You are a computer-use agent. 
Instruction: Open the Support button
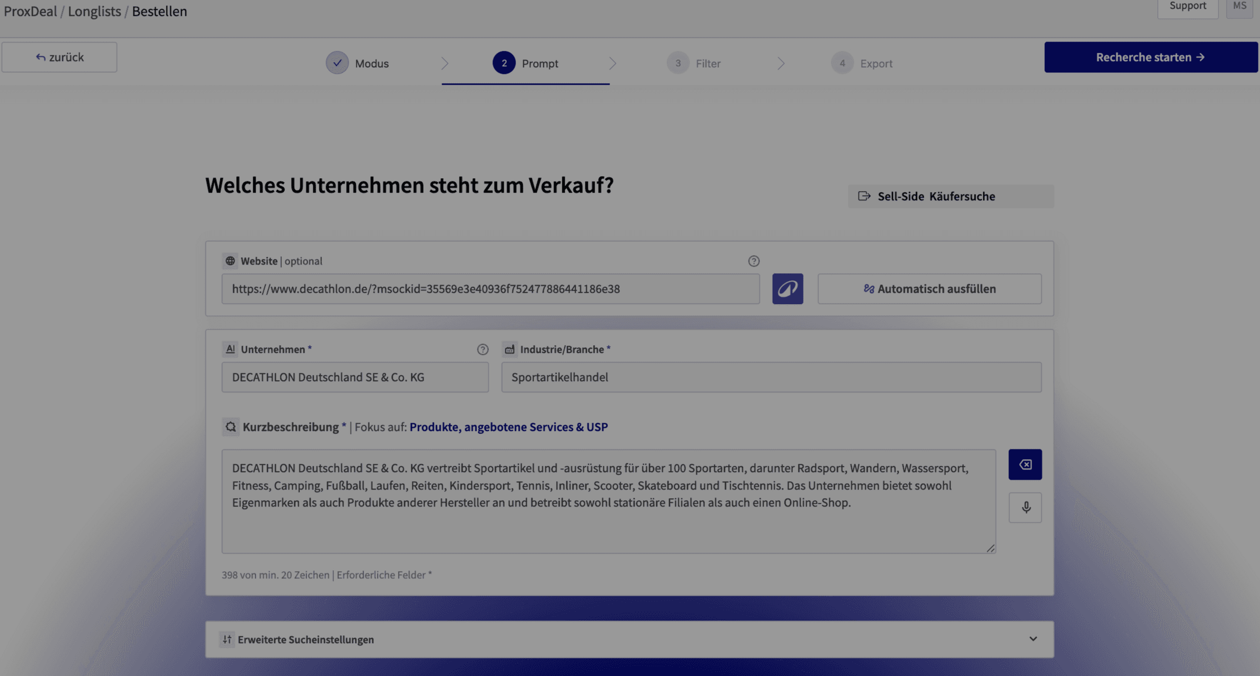[x=1187, y=6]
